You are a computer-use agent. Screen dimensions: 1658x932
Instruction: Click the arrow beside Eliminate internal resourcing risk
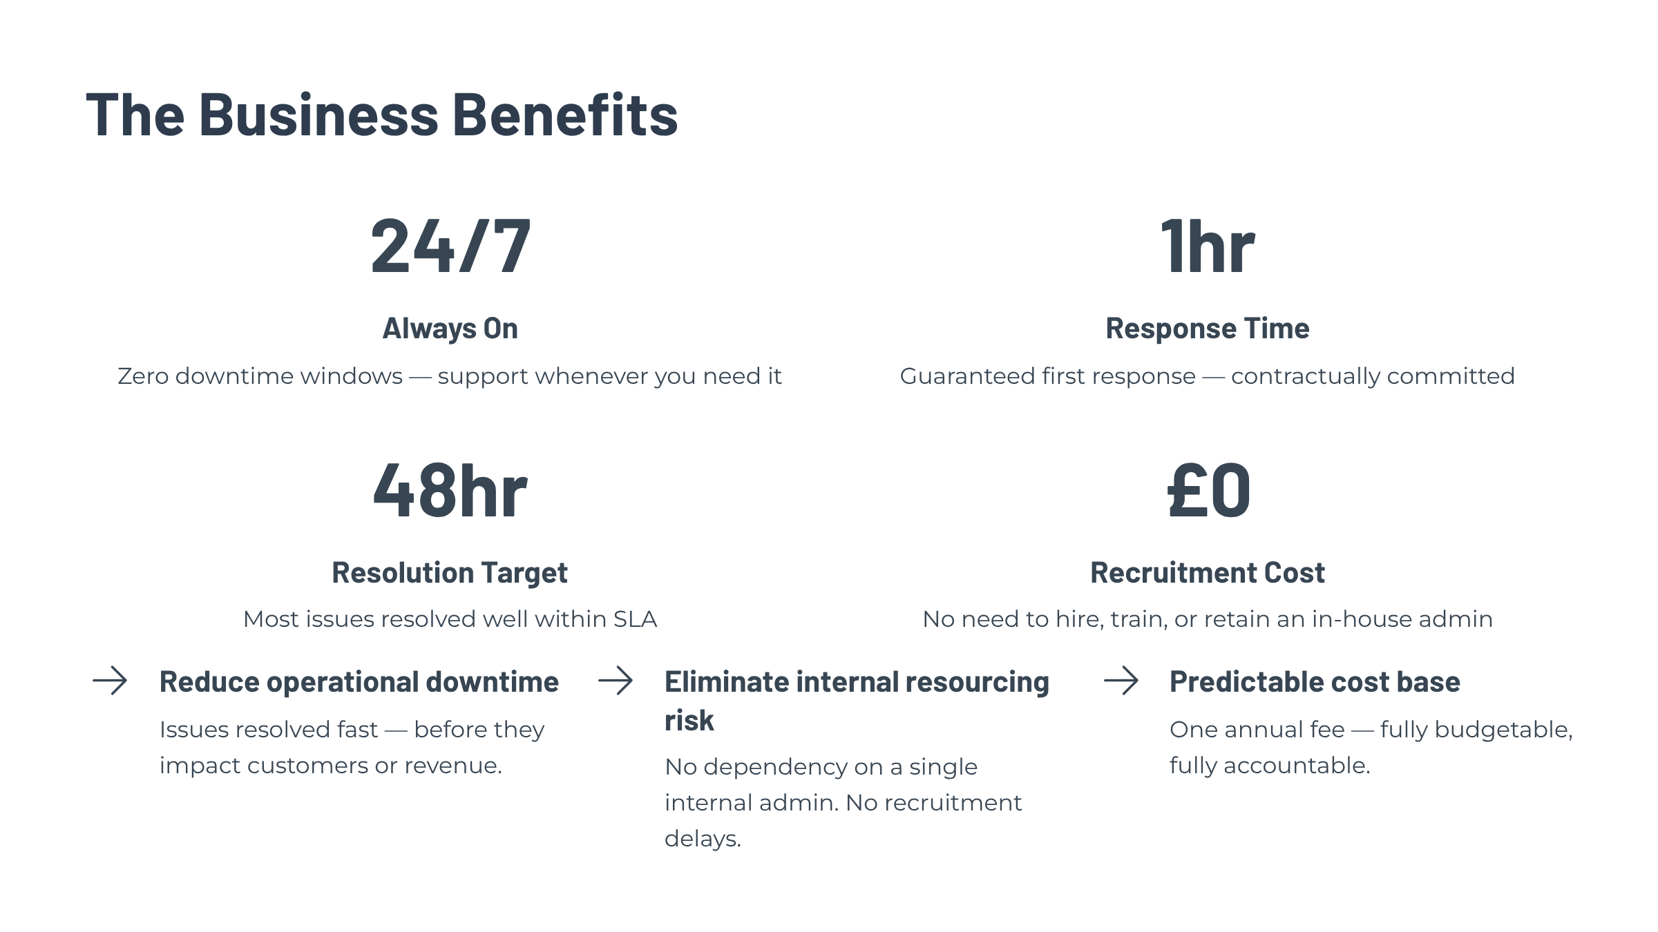pos(616,681)
